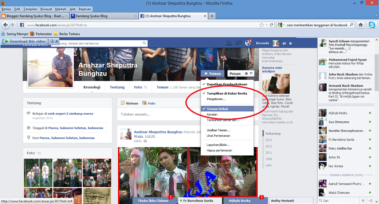
Task: Choose Hapus pertemanan option
Action: point(227,150)
